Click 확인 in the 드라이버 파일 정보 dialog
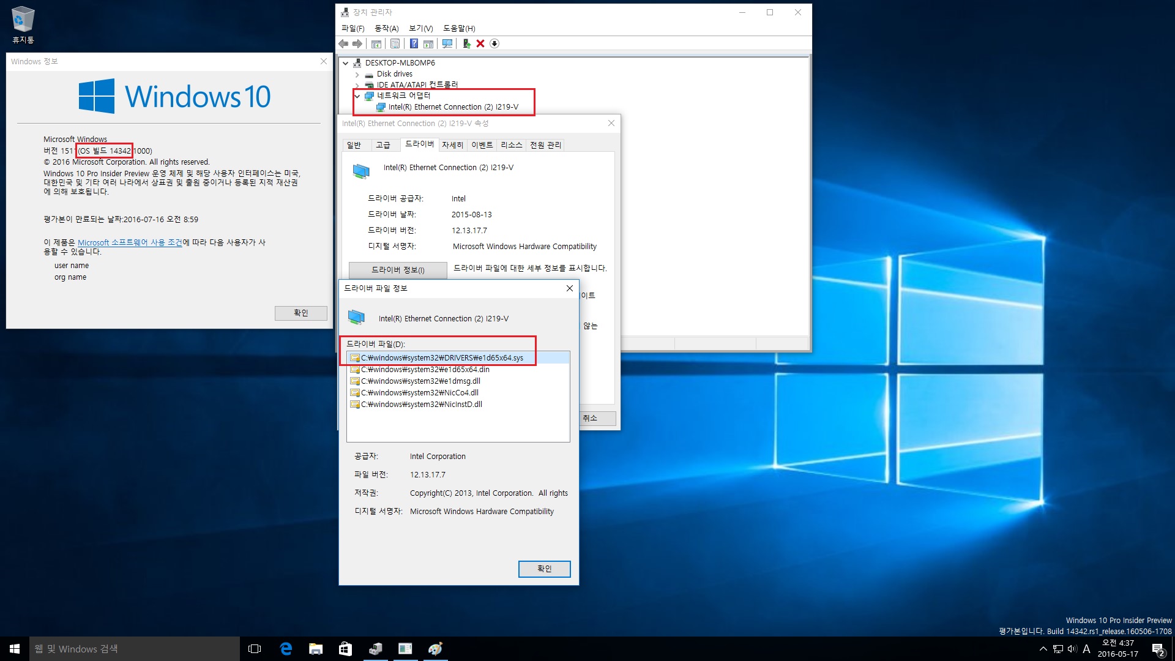Image resolution: width=1175 pixels, height=661 pixels. [x=544, y=569]
